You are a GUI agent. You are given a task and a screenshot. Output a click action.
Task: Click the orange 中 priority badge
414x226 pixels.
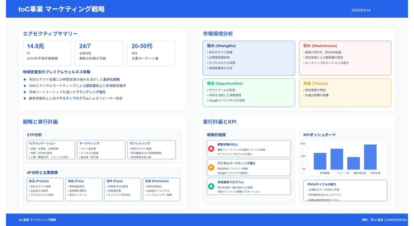211,168
